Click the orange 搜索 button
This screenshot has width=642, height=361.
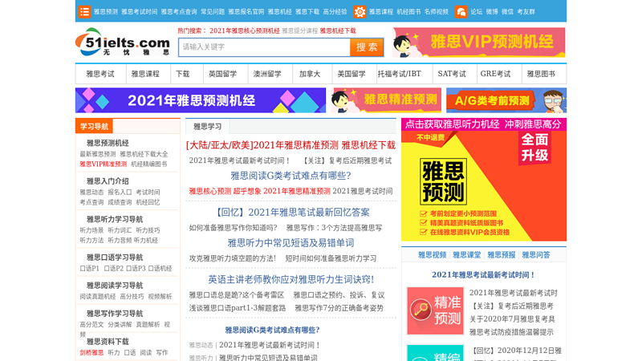pyautogui.click(x=367, y=47)
